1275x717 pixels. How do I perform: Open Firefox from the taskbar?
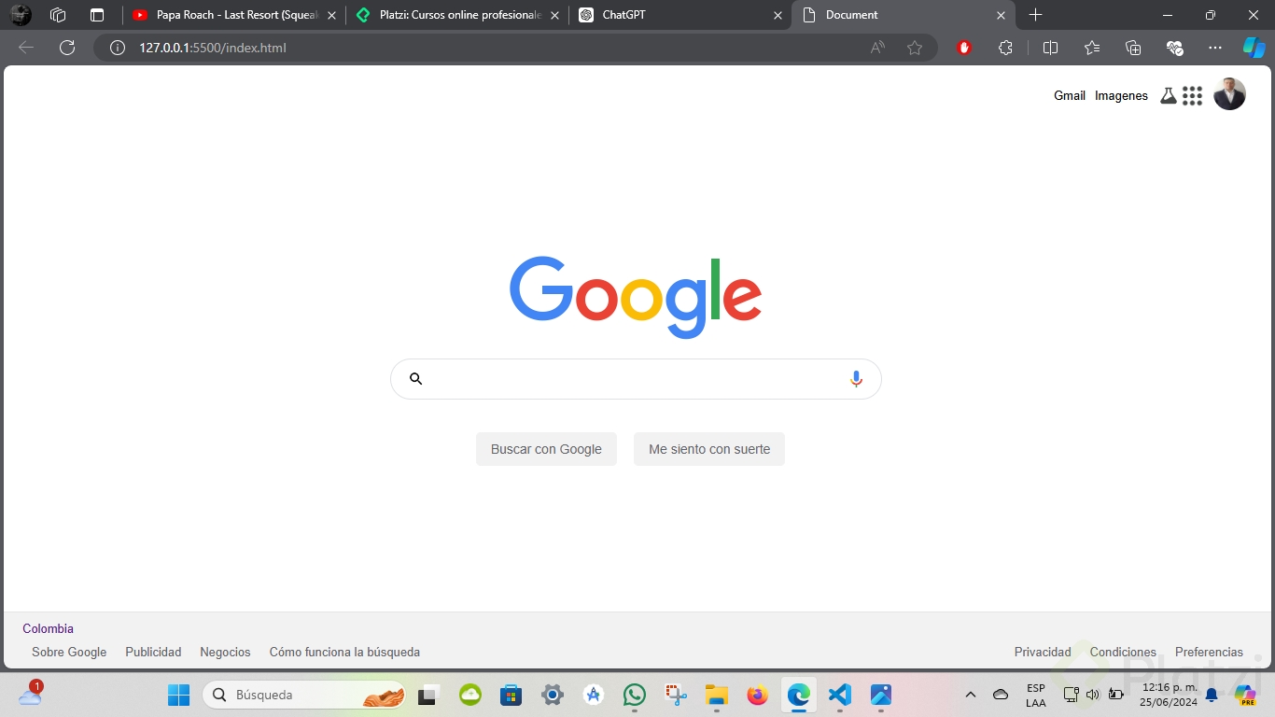coord(758,695)
